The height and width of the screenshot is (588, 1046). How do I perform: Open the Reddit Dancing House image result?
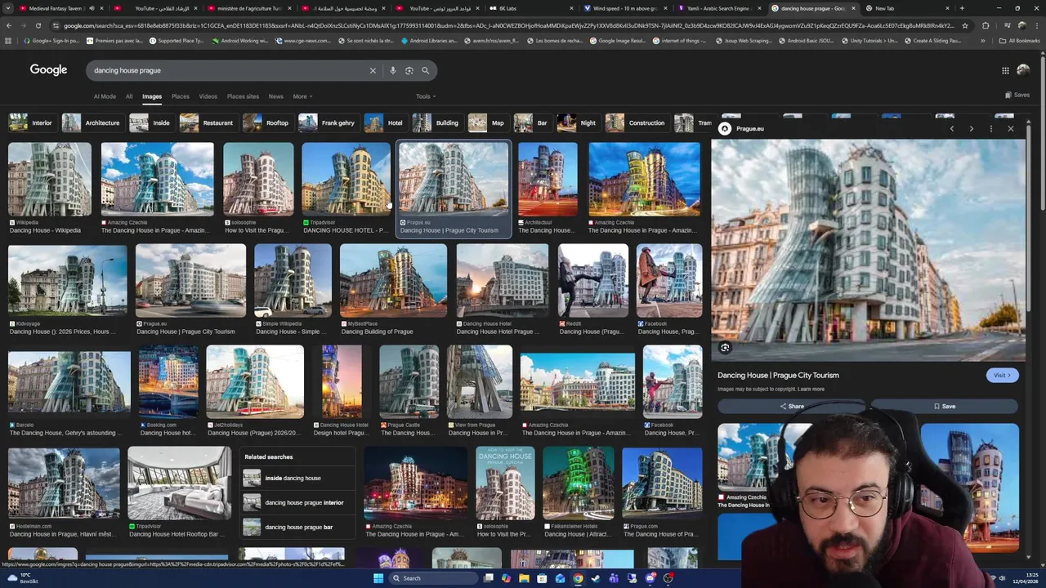(593, 280)
